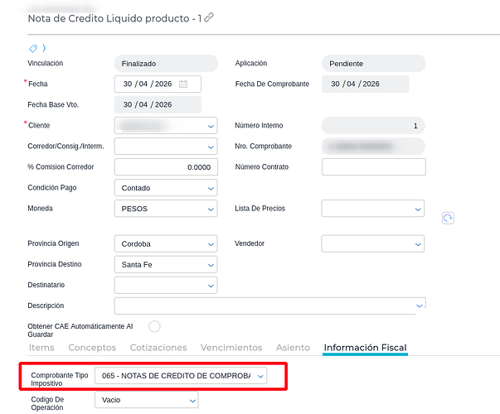
Task: Click the tag icon below the title
Action: [33, 48]
